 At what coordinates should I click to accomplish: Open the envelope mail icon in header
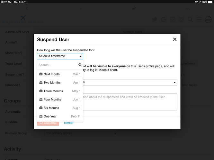pyautogui.click(x=172, y=20)
